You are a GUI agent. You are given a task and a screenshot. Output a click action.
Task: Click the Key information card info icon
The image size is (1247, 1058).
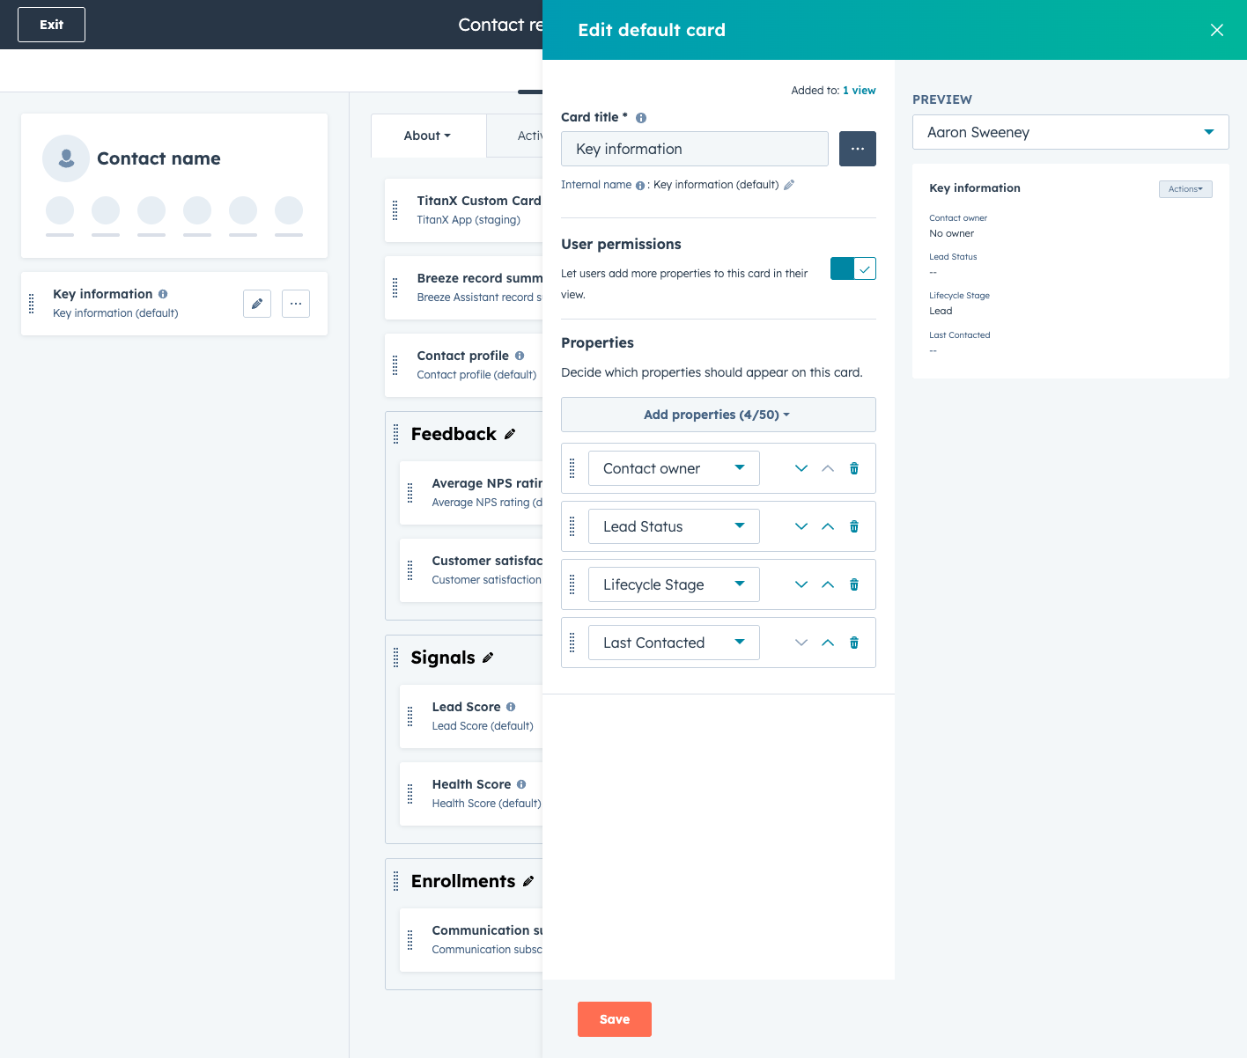[x=163, y=294]
